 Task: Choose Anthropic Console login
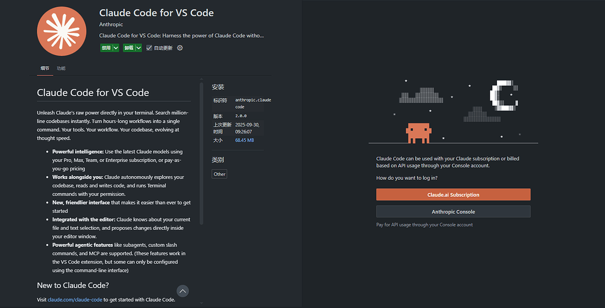point(453,212)
